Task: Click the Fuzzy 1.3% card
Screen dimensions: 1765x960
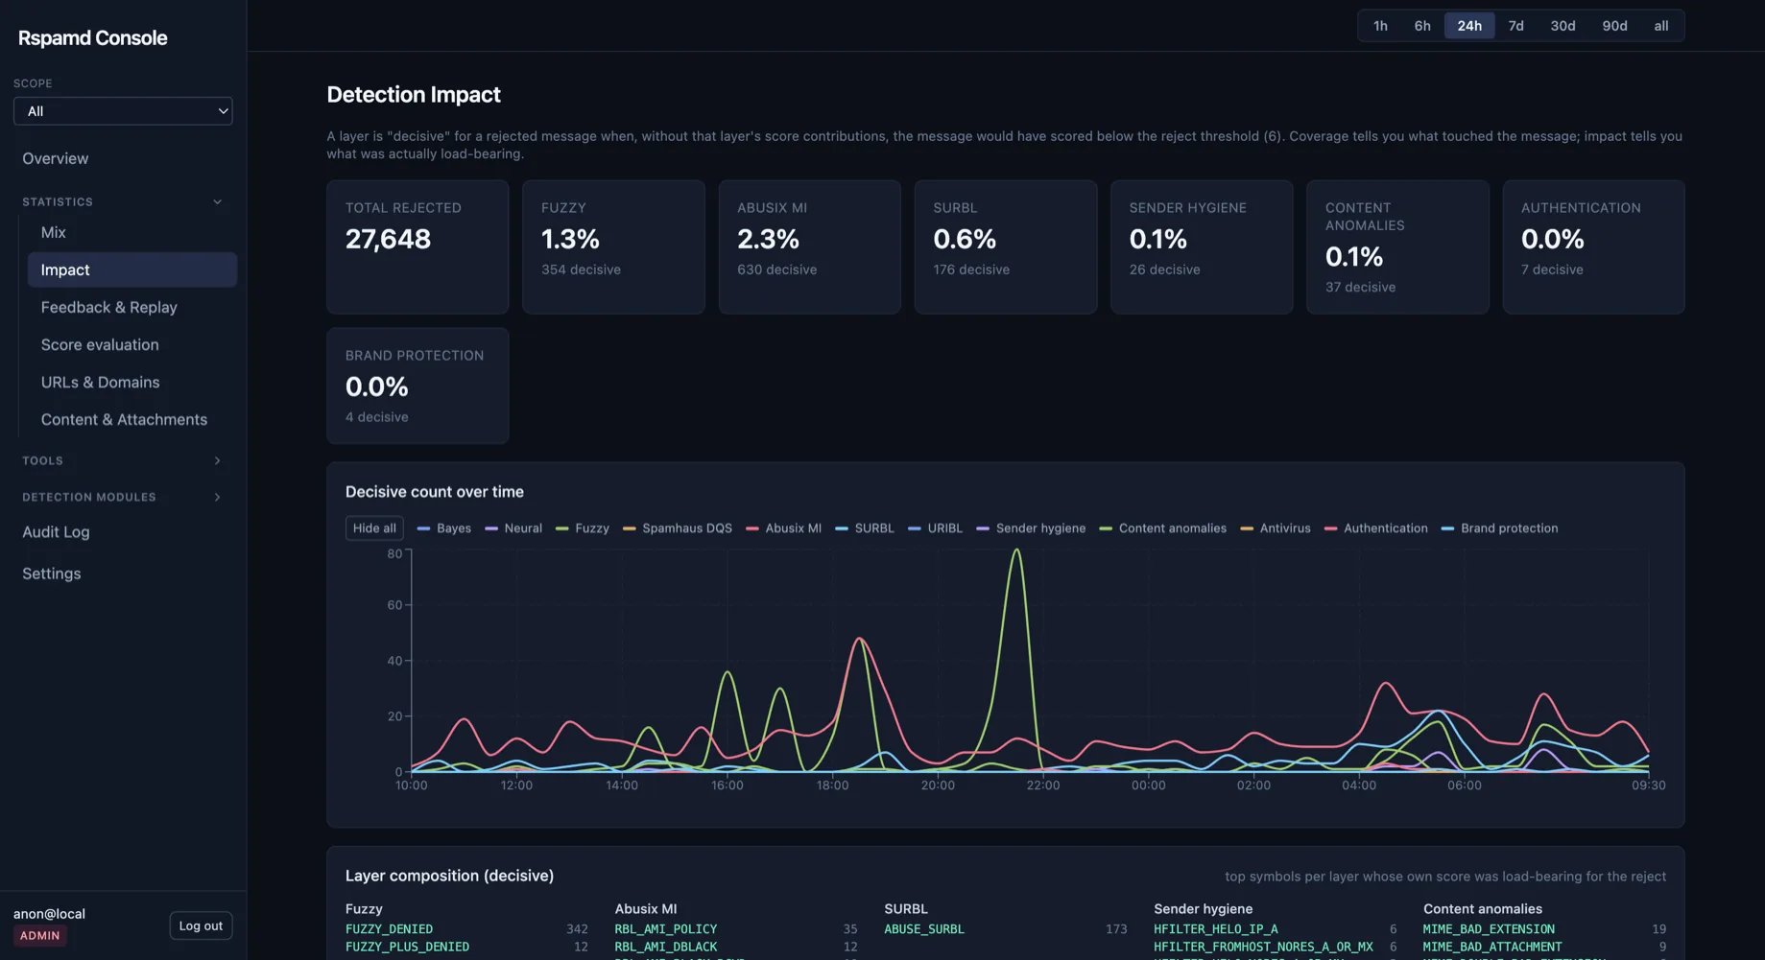Action: tap(613, 247)
